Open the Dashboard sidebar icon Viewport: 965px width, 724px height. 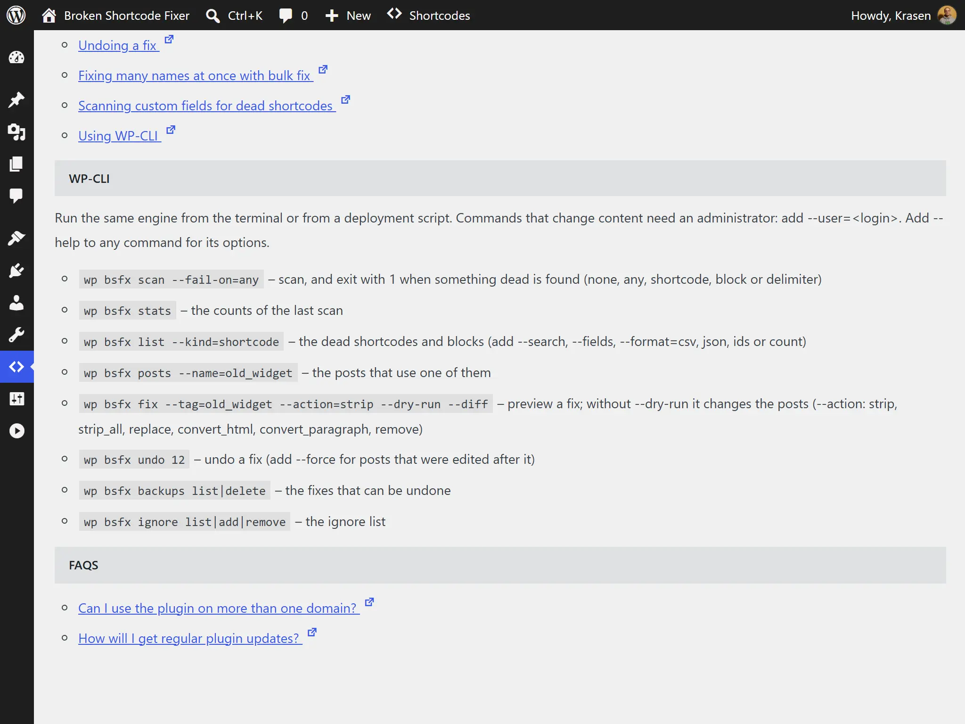click(16, 58)
